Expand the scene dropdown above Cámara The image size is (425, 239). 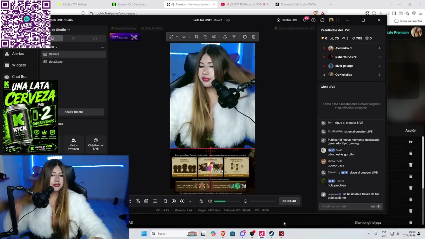tap(56, 47)
